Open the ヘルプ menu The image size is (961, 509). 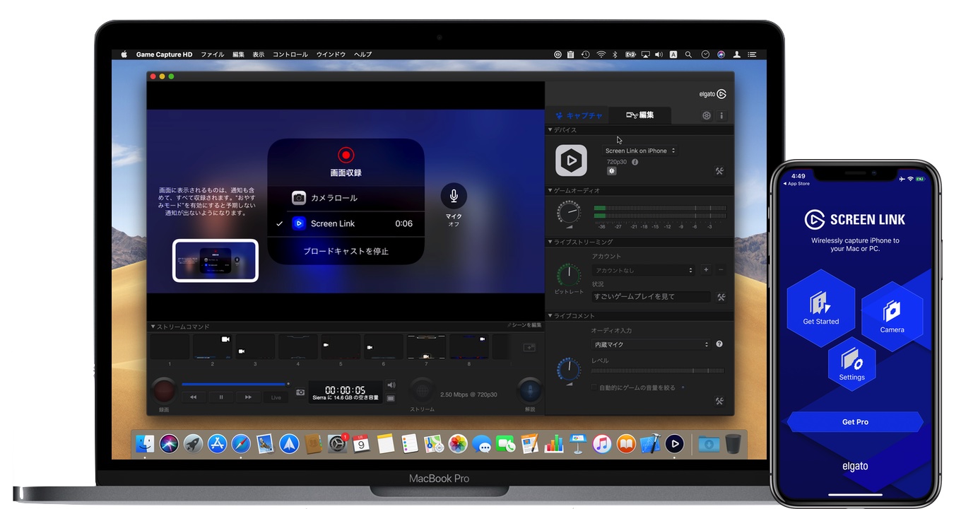(x=362, y=54)
